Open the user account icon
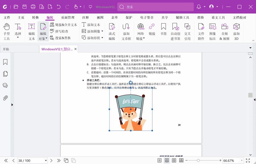This screenshot has height=164, width=256. pyautogui.click(x=211, y=7)
